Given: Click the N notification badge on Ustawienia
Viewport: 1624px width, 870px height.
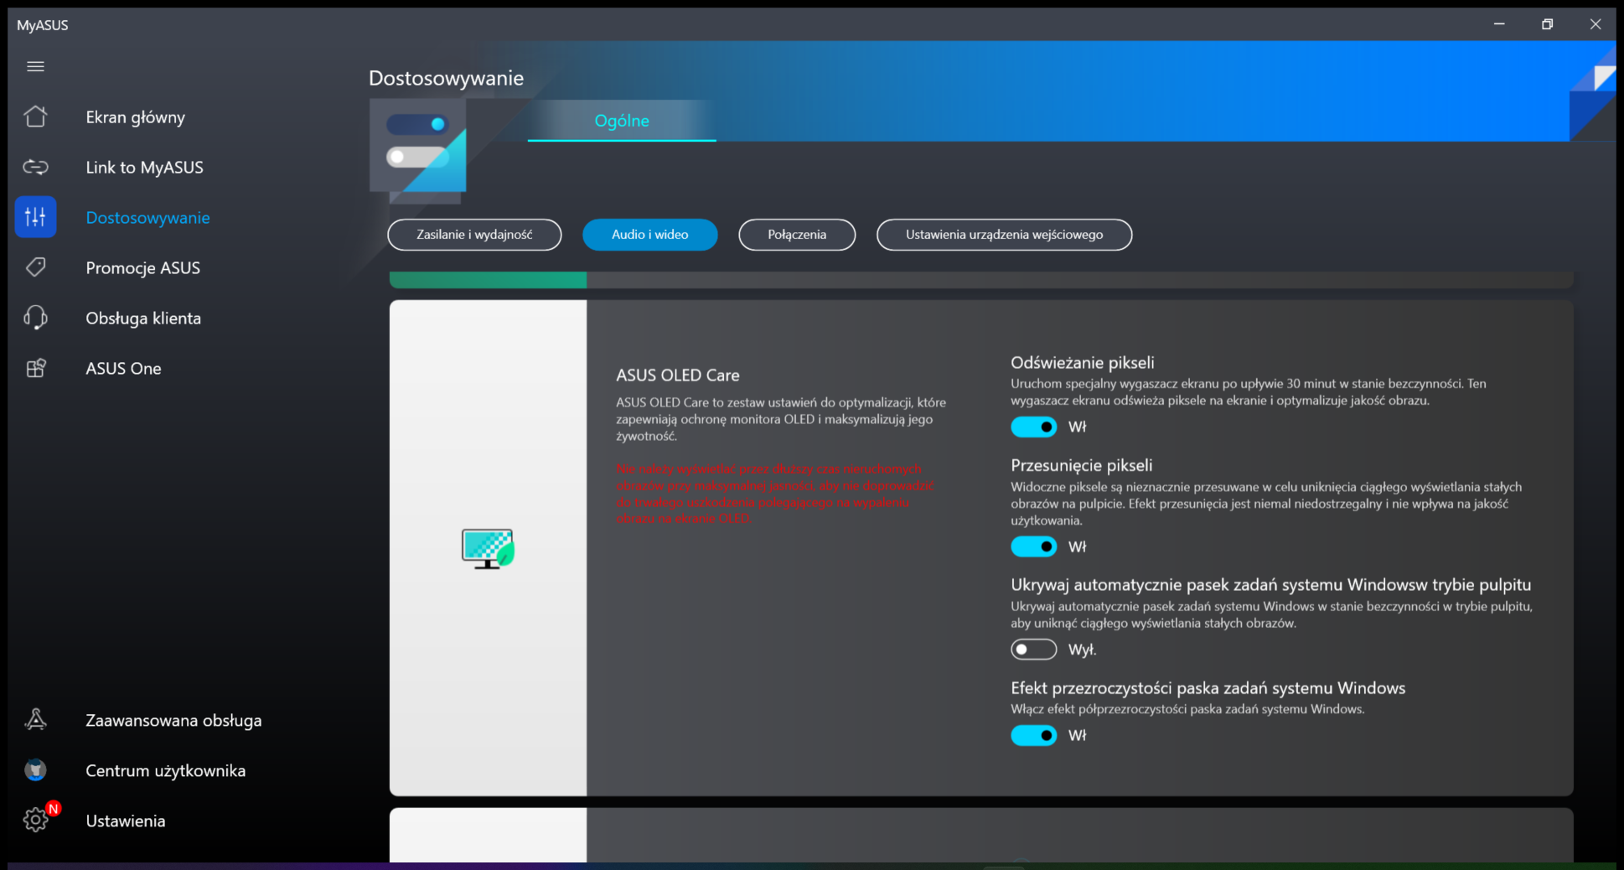Looking at the screenshot, I should (x=53, y=809).
